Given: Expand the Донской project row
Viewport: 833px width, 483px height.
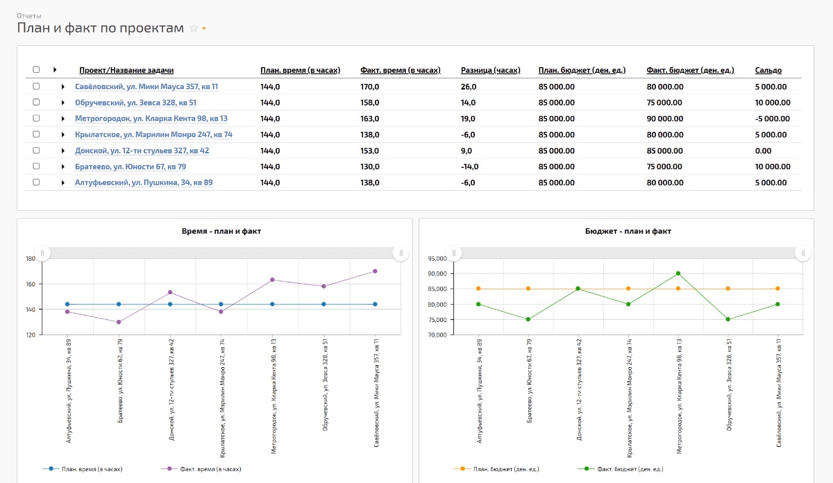Looking at the screenshot, I should pos(63,151).
